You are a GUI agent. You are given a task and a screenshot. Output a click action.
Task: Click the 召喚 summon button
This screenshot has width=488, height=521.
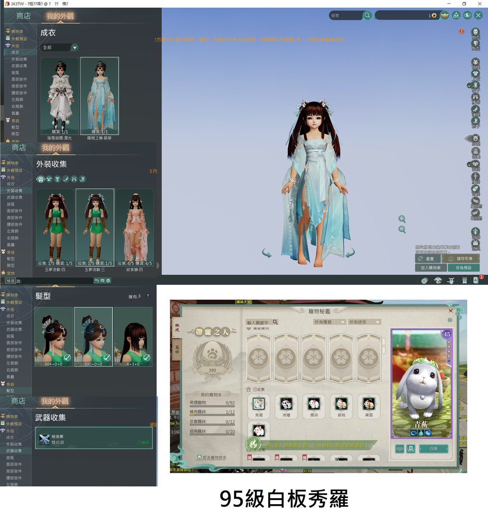click(x=434, y=449)
